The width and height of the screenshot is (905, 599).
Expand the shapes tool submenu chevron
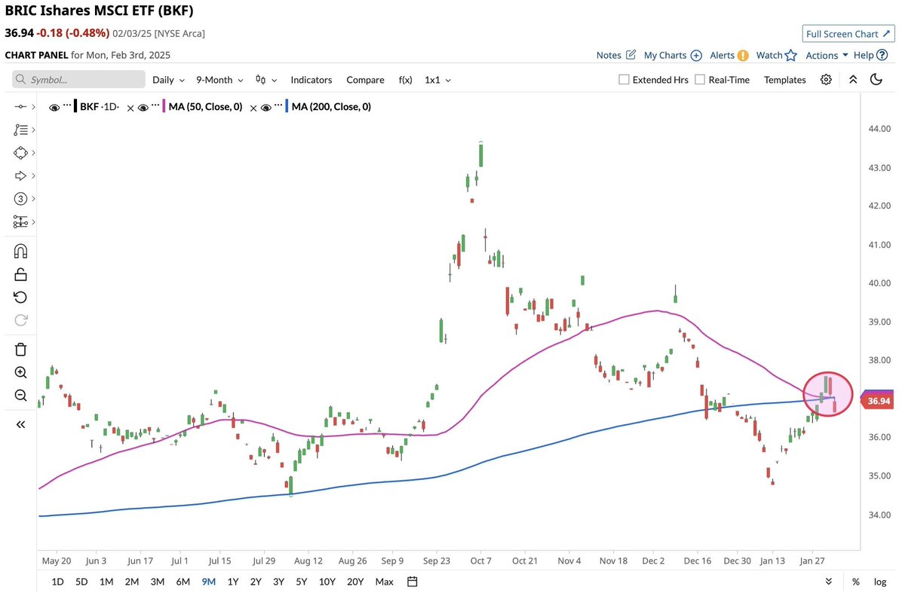(33, 153)
